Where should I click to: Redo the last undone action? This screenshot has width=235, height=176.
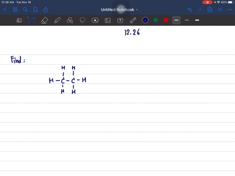pyautogui.click(x=200, y=10)
